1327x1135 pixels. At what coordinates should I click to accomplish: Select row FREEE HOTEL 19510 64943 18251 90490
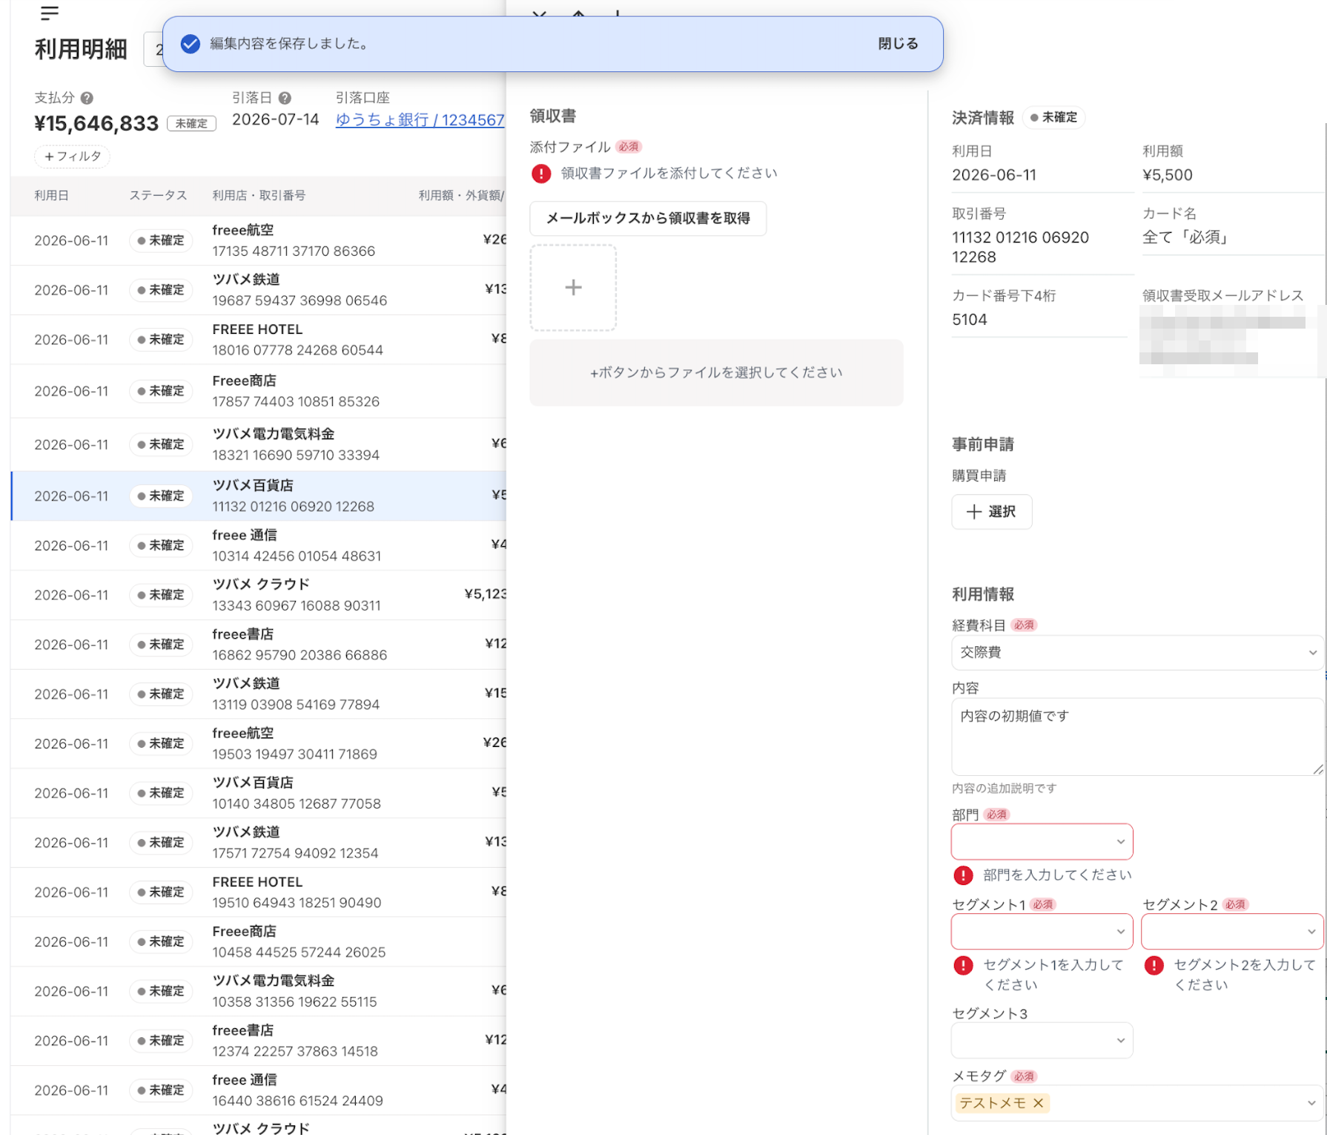tap(259, 892)
